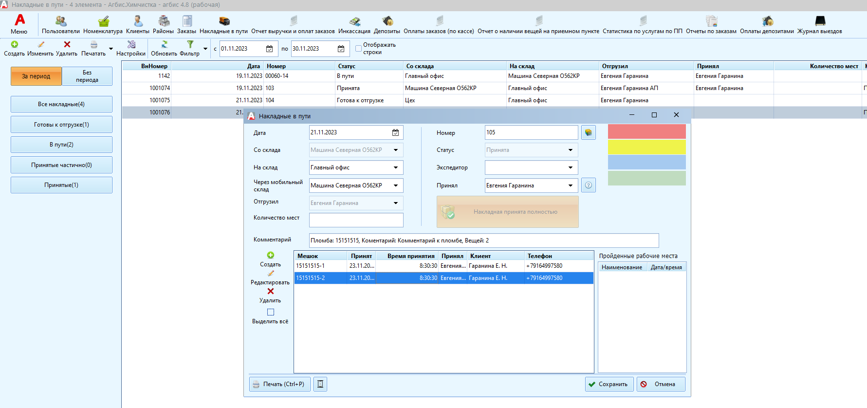Viewport: 867px width, 408px height.
Task: Show Принятые(1) list
Action: click(x=61, y=185)
